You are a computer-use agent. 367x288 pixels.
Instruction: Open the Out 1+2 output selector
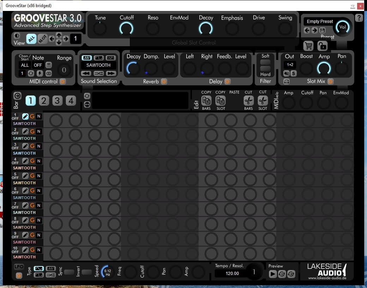tap(290, 65)
